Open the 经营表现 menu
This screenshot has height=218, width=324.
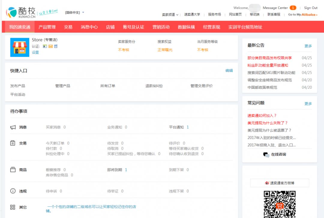(211, 27)
